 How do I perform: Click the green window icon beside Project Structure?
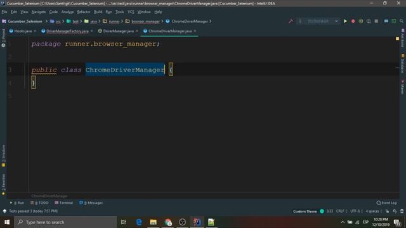(394, 21)
